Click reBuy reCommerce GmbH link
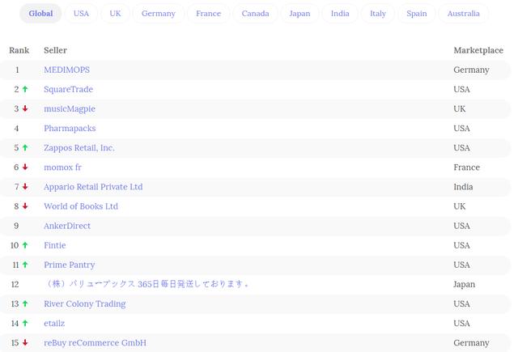 pos(96,343)
